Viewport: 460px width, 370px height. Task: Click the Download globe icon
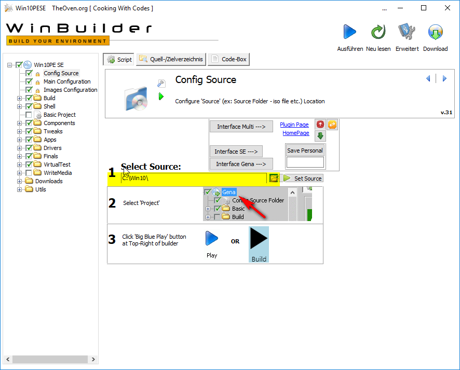point(436,32)
